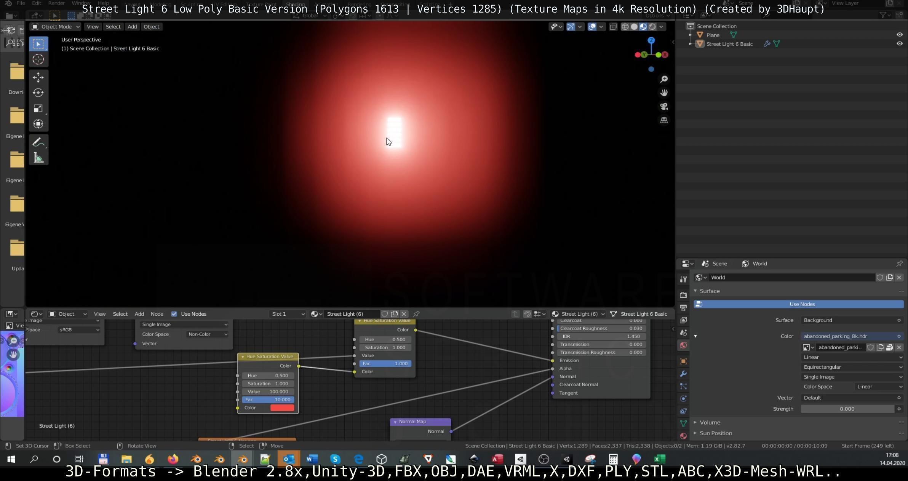
Task: Click the zoom magnifier icon in viewport
Action: pyautogui.click(x=664, y=79)
